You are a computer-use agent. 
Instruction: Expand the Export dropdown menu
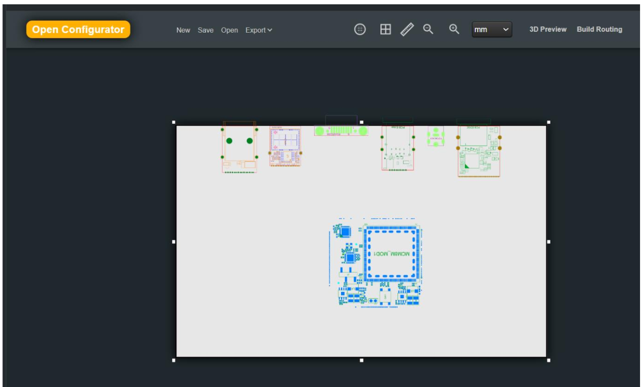(x=259, y=30)
